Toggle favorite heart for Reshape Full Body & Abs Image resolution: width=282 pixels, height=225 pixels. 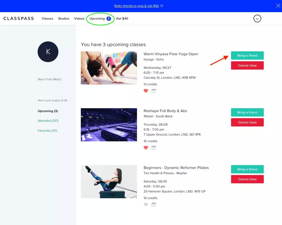[x=146, y=148]
